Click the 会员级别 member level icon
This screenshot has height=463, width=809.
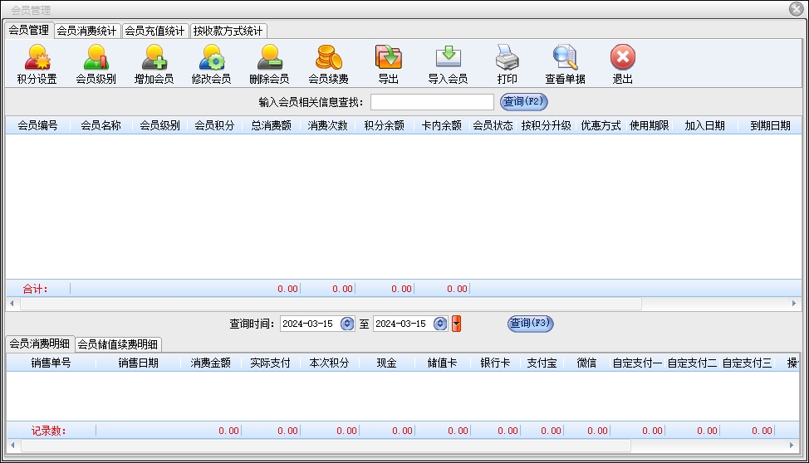pos(96,64)
